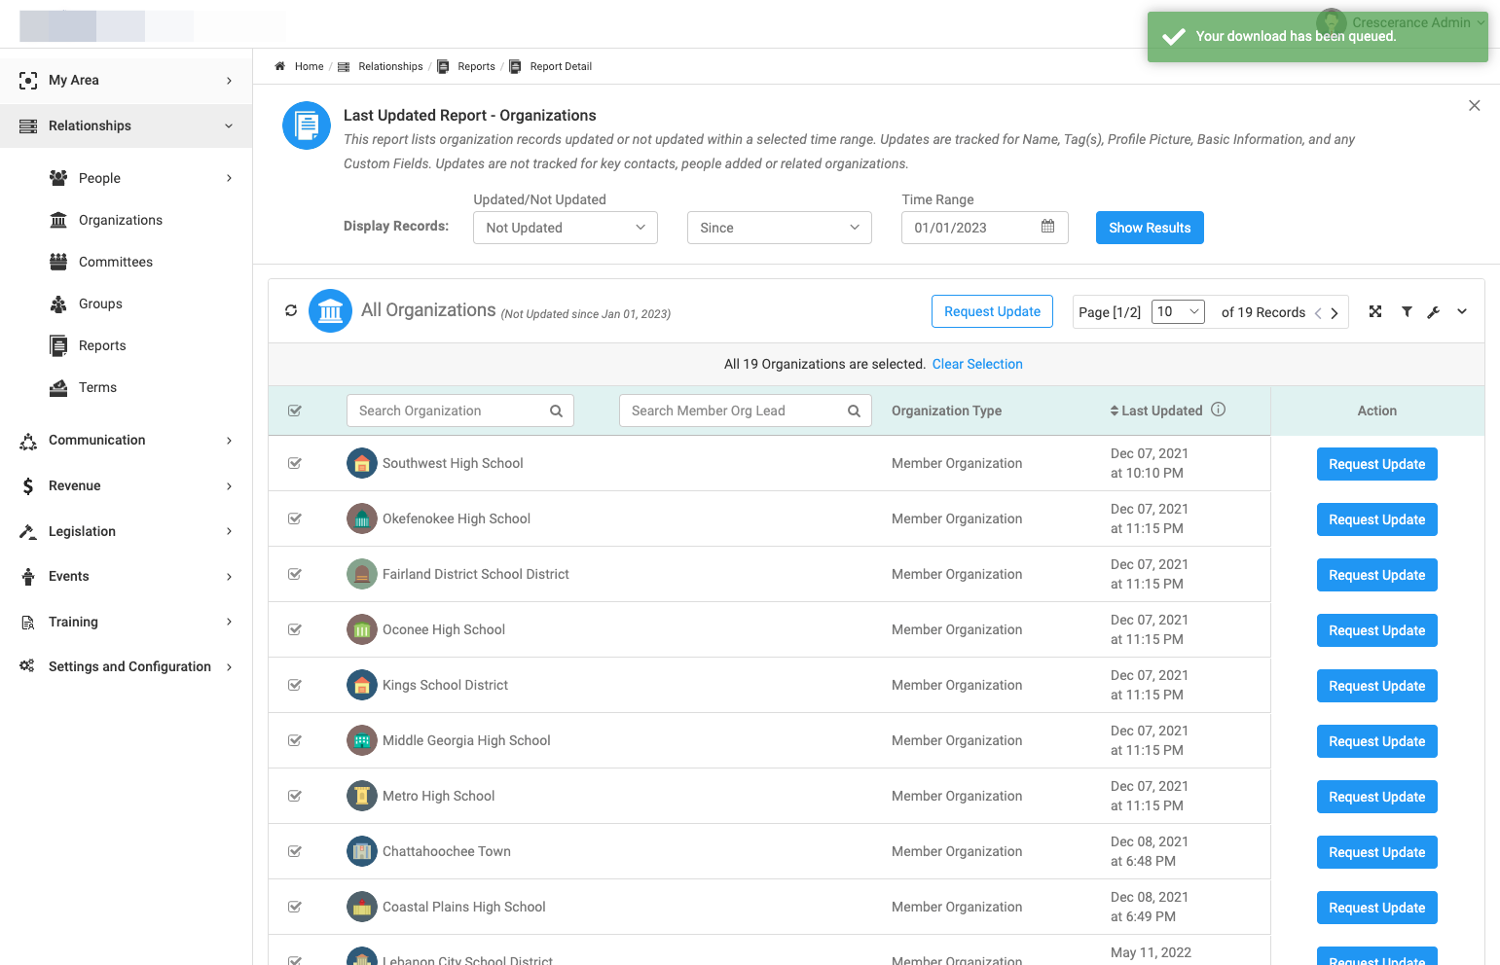Open Organizations in the sidebar

click(121, 220)
